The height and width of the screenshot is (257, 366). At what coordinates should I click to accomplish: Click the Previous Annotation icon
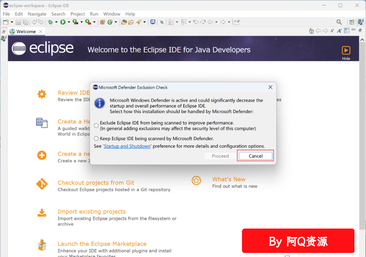pyautogui.click(x=183, y=22)
